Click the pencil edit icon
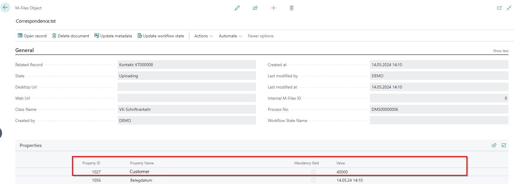519x184 pixels. pos(237,8)
